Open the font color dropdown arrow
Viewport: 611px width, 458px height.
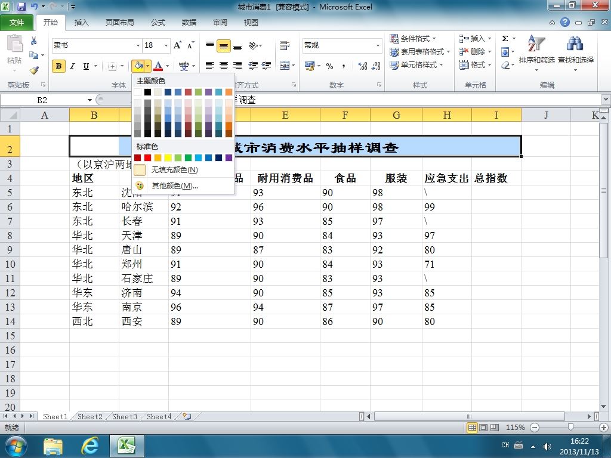167,66
